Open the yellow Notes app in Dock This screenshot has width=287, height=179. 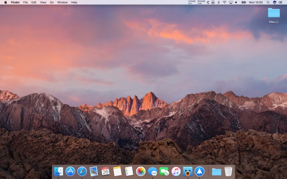point(117,171)
